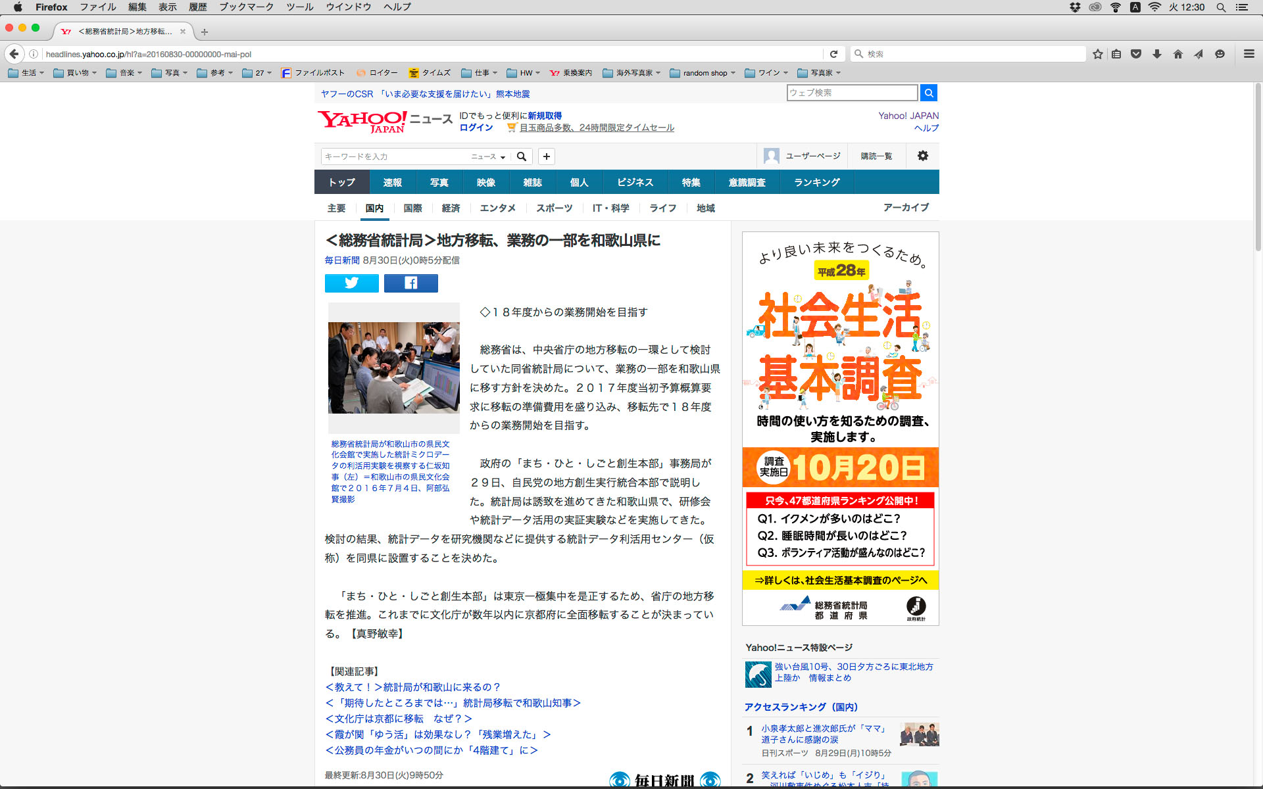
Task: Click the Firefox reload page icon
Action: [833, 54]
